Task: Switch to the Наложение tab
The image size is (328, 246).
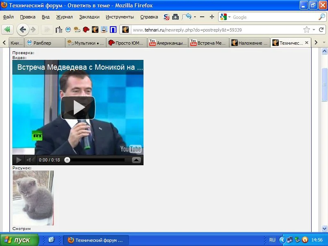Action: 250,43
